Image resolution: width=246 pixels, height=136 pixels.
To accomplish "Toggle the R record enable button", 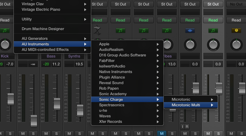I will (x=187, y=127).
